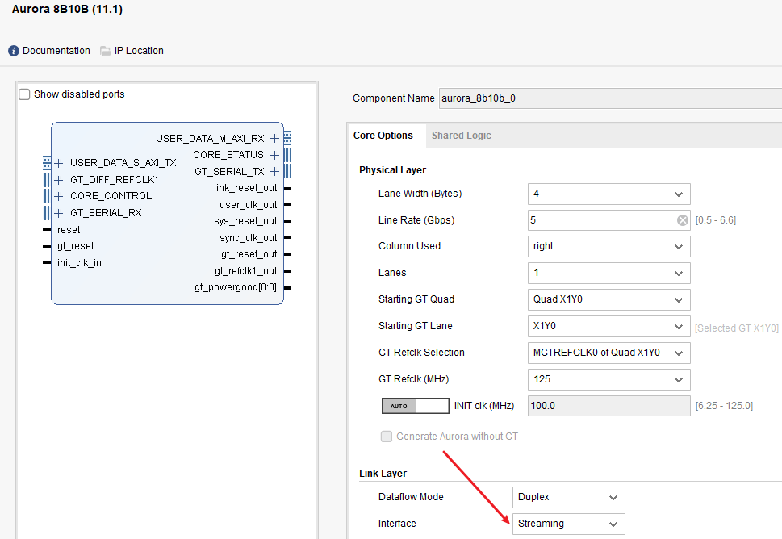Select the gt_reset_out port label
Screen dimensions: 782x539
[x=249, y=254]
